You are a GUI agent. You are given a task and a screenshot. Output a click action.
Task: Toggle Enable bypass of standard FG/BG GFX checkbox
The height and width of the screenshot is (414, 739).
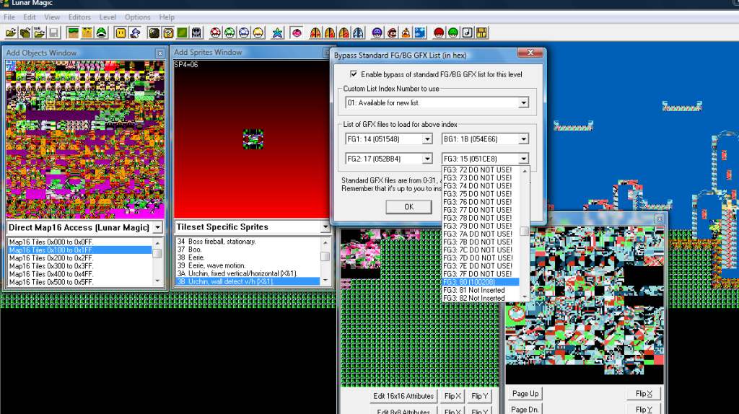pyautogui.click(x=354, y=74)
